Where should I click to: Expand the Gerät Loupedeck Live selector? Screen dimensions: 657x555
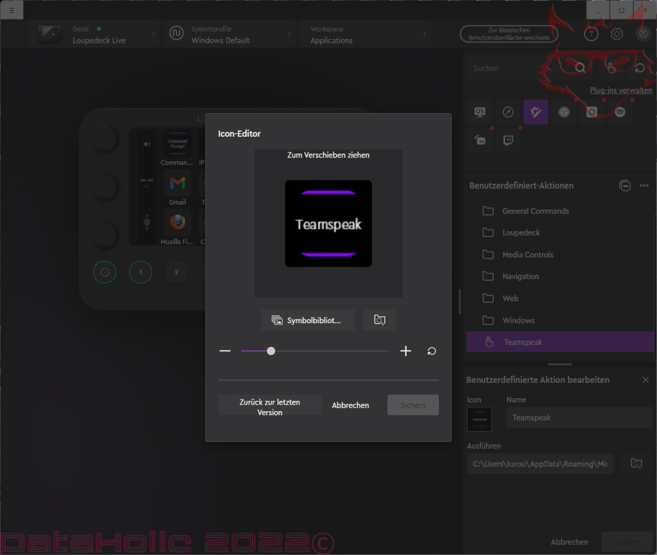click(96, 34)
